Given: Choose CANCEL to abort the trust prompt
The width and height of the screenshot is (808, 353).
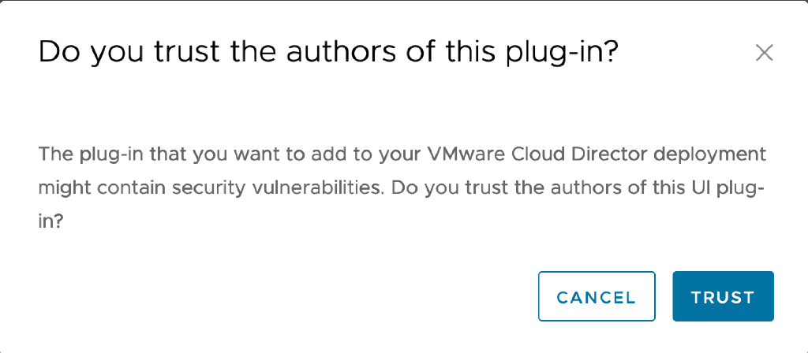Looking at the screenshot, I should pyautogui.click(x=597, y=297).
